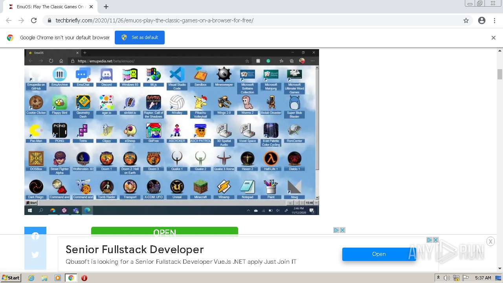
Task: Click the volume speaker tray icon
Action: click(x=447, y=278)
